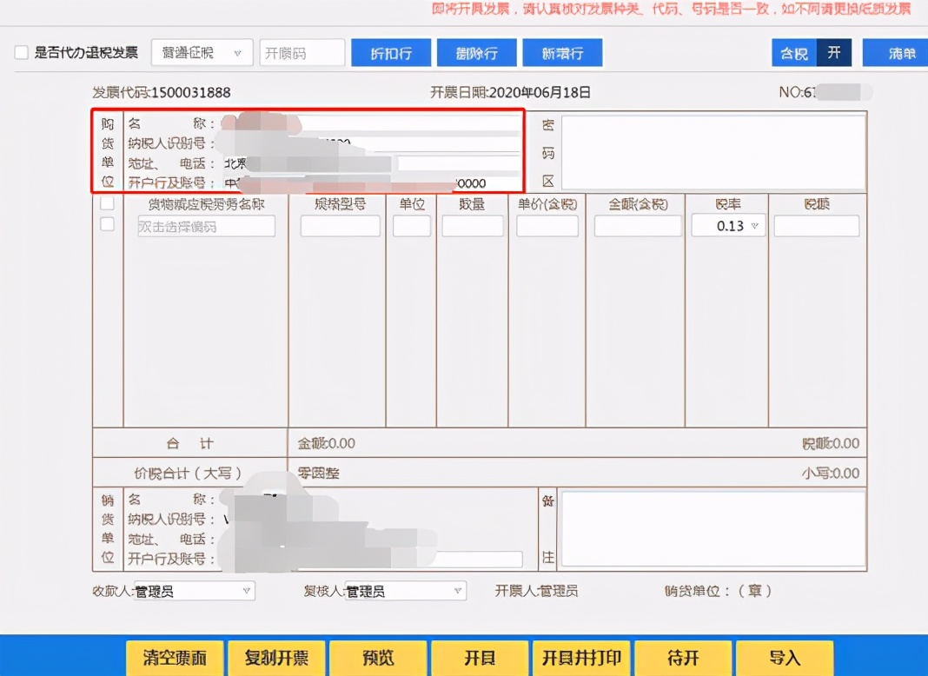Open the 收款人 管理员 dropdown
928x676 pixels.
(194, 591)
